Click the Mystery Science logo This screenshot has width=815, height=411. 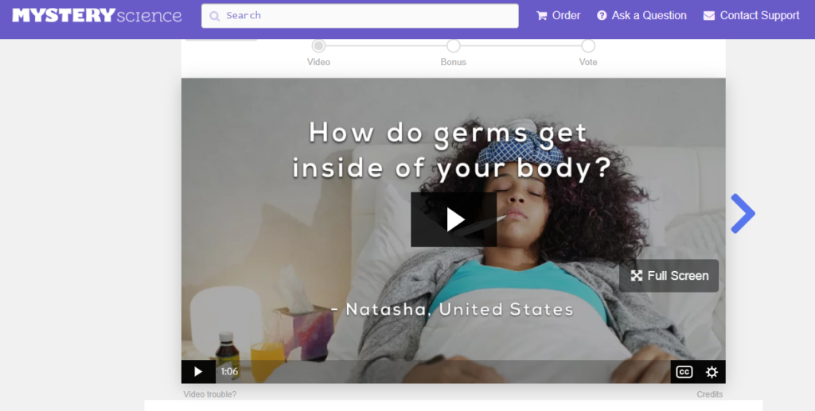point(97,16)
